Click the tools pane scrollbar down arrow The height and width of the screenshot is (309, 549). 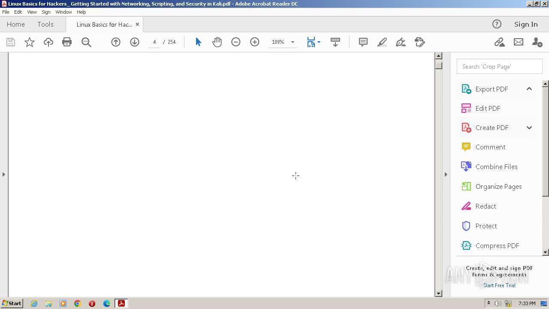click(546, 252)
